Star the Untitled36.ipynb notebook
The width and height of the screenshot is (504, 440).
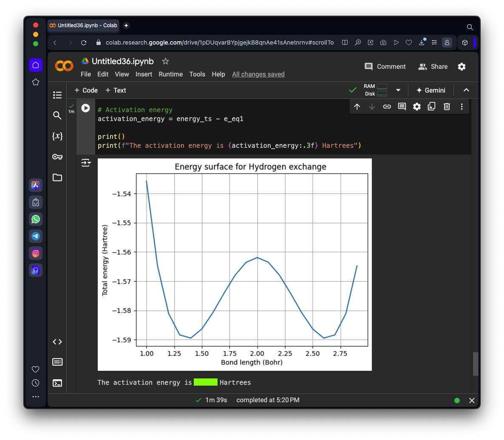(166, 62)
